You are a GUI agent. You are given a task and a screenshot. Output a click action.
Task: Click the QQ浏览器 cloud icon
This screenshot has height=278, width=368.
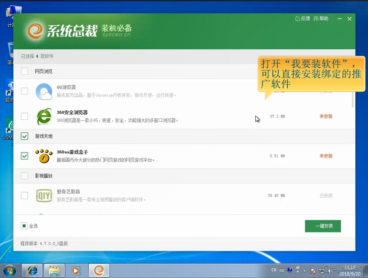tap(44, 91)
